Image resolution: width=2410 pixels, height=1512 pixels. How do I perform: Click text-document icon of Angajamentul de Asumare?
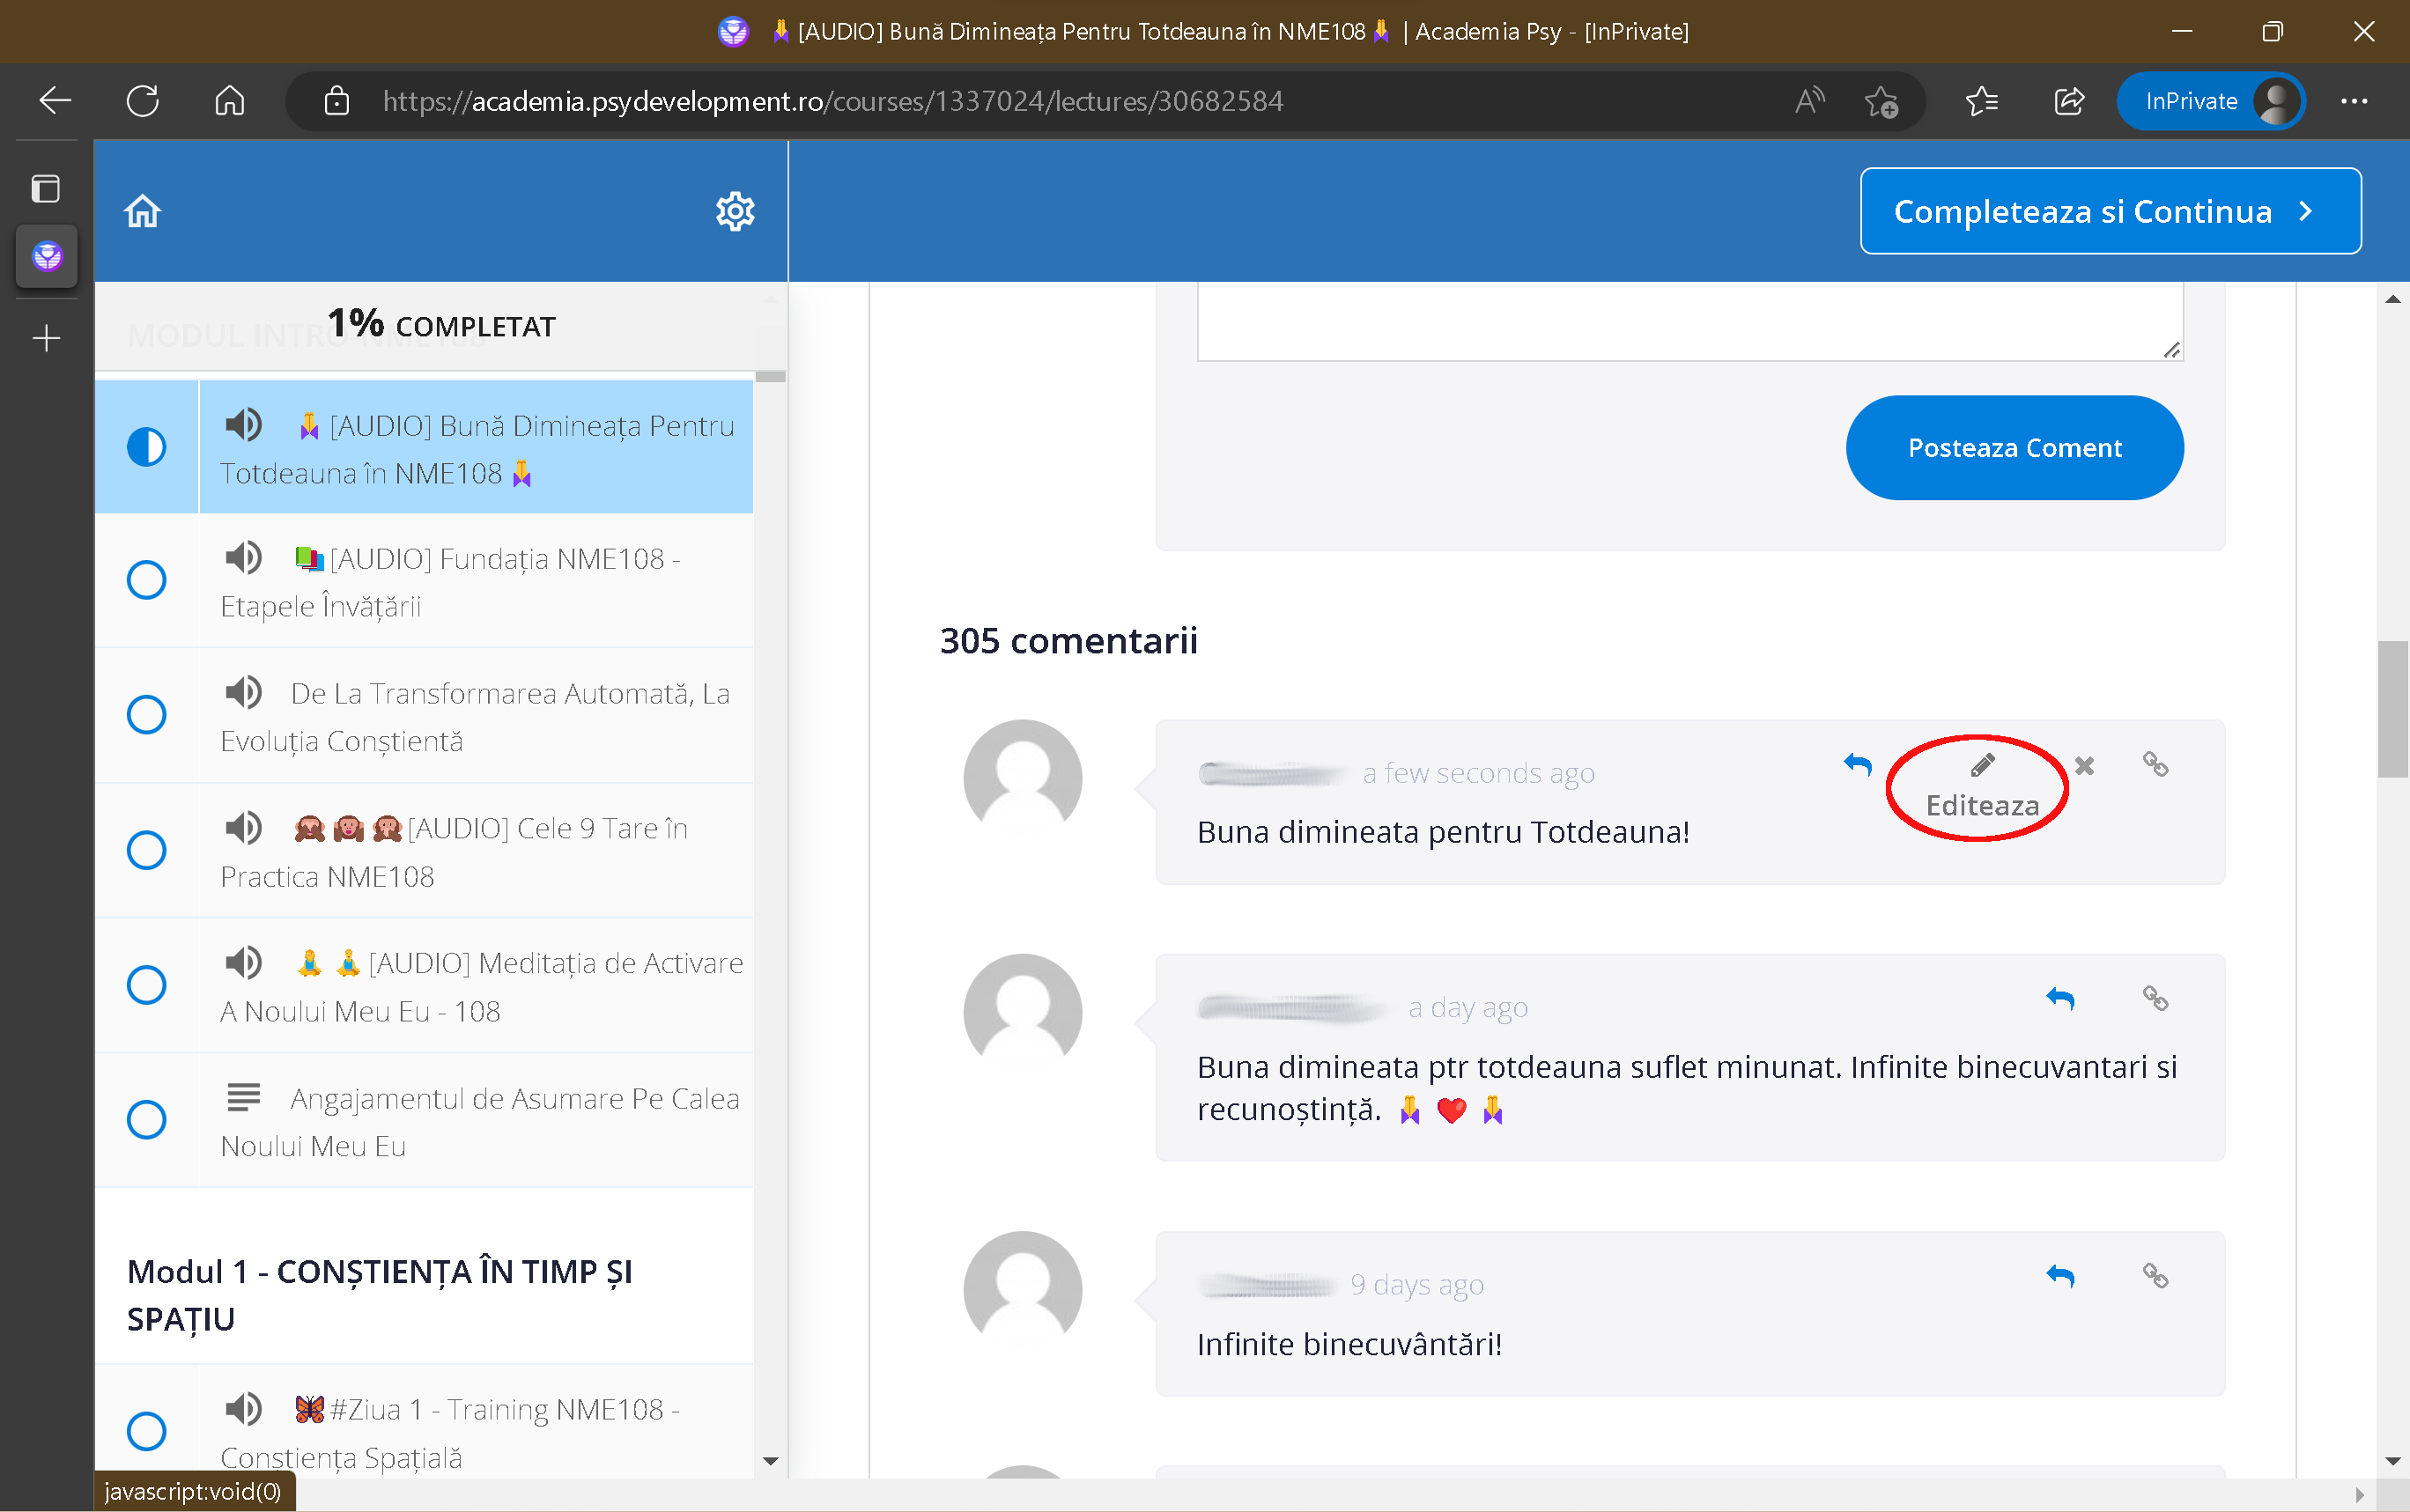click(x=243, y=1097)
